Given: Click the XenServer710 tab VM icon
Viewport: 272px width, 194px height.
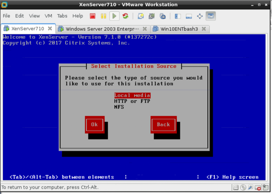Looking at the screenshot, I should coord(6,28).
